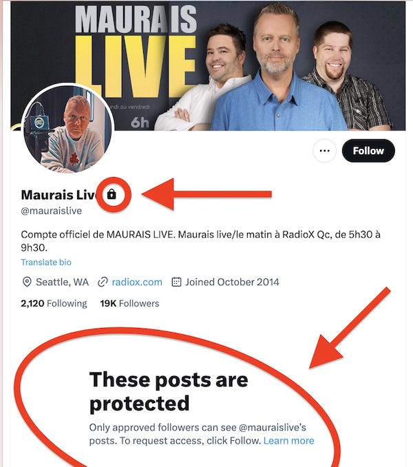Click the horizontal red arrow pointing at lock
Viewport: 413px width, 467px height.
206,194
